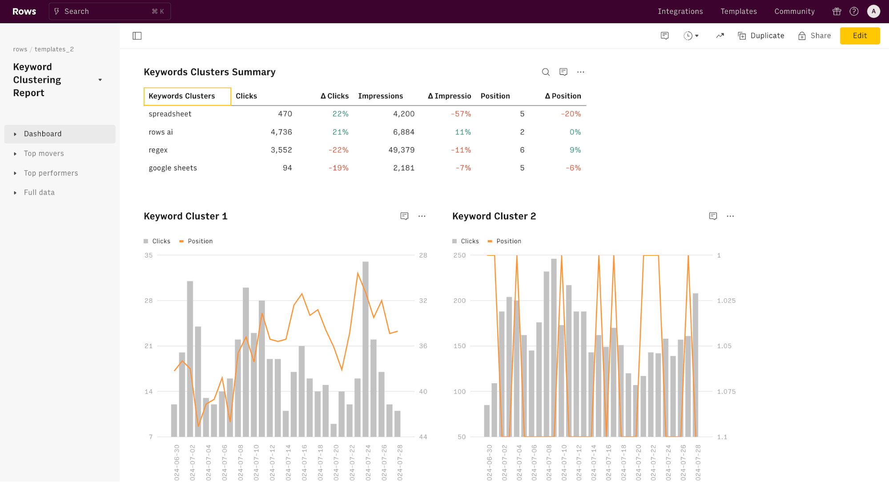
Task: Expand the Top performers arrow
Action: tap(15, 173)
